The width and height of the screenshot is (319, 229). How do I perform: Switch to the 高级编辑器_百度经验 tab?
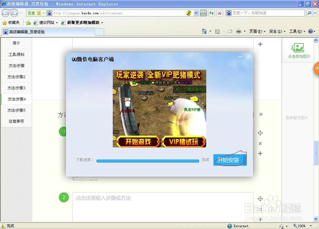48,32
